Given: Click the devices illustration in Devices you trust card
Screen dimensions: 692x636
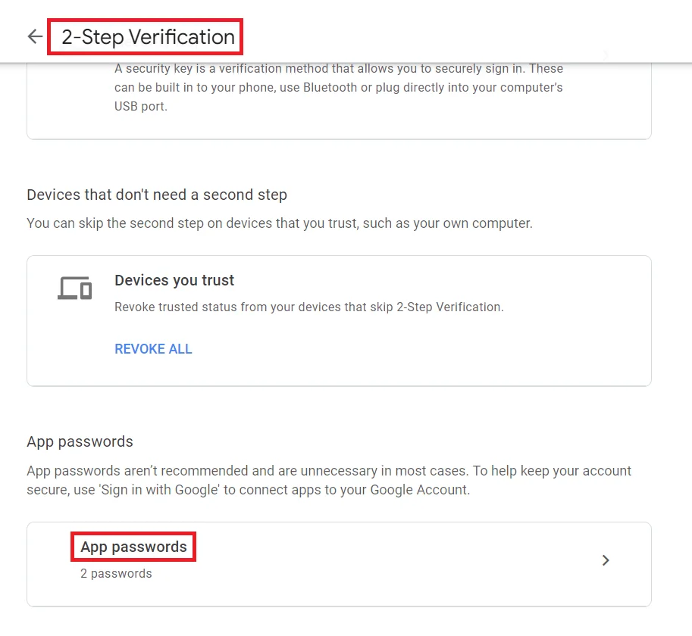Looking at the screenshot, I should (73, 288).
